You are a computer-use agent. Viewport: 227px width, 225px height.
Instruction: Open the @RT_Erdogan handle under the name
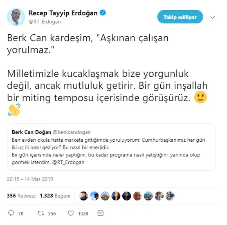coord(45,22)
